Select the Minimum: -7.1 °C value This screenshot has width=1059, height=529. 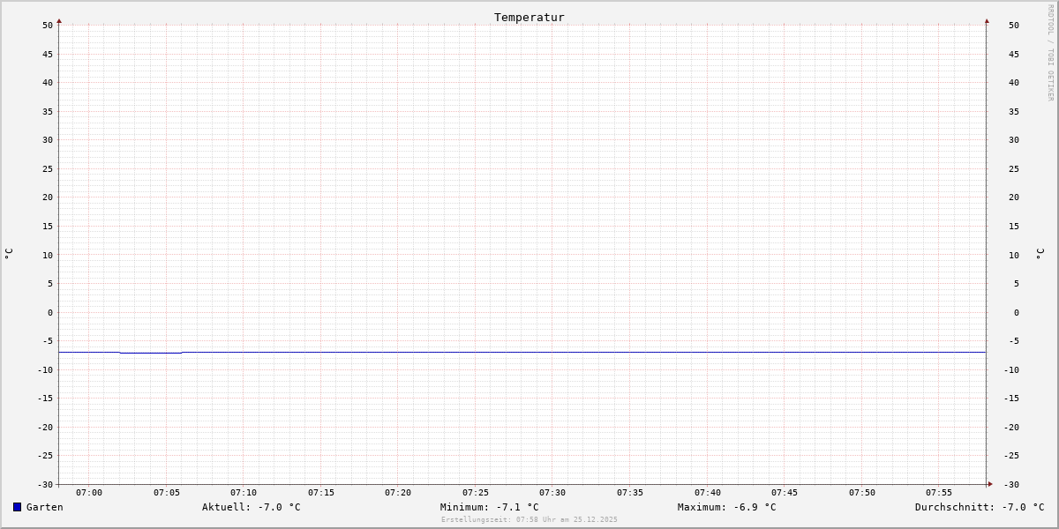[490, 507]
